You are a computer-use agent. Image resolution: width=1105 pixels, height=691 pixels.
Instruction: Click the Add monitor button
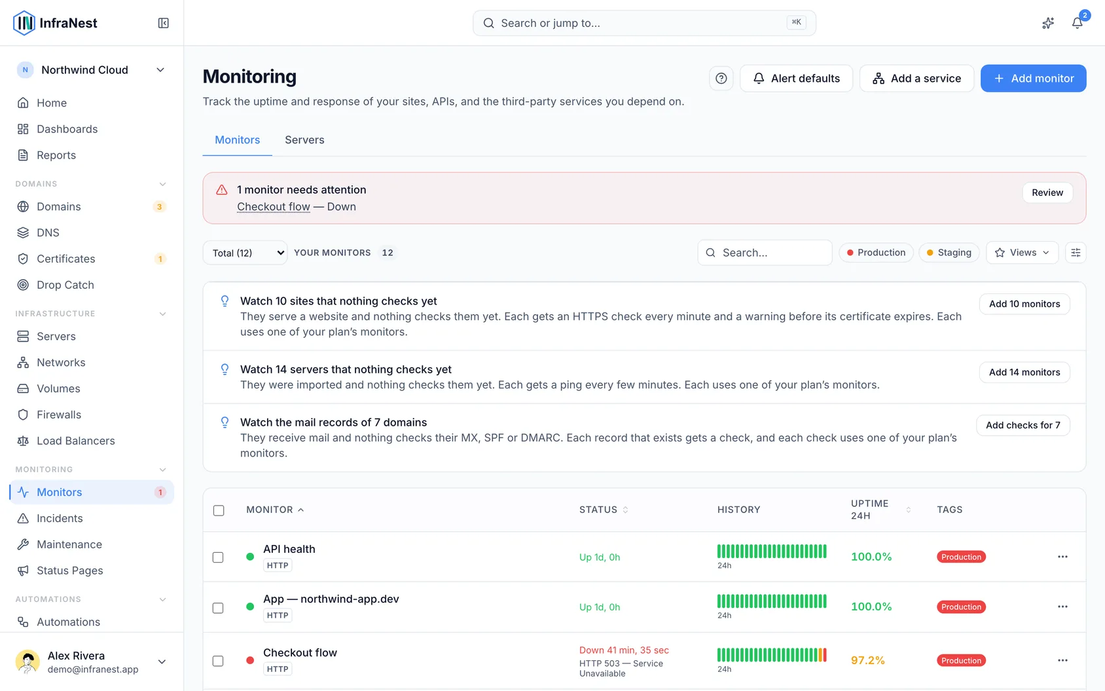pos(1034,79)
